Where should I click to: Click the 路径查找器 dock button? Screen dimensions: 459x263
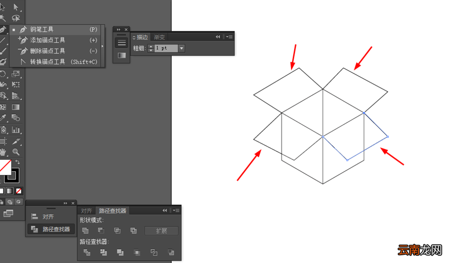(51, 230)
